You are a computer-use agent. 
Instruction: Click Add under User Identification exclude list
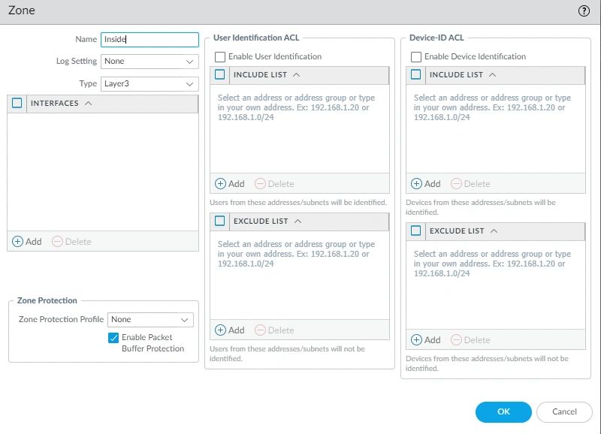point(221,330)
